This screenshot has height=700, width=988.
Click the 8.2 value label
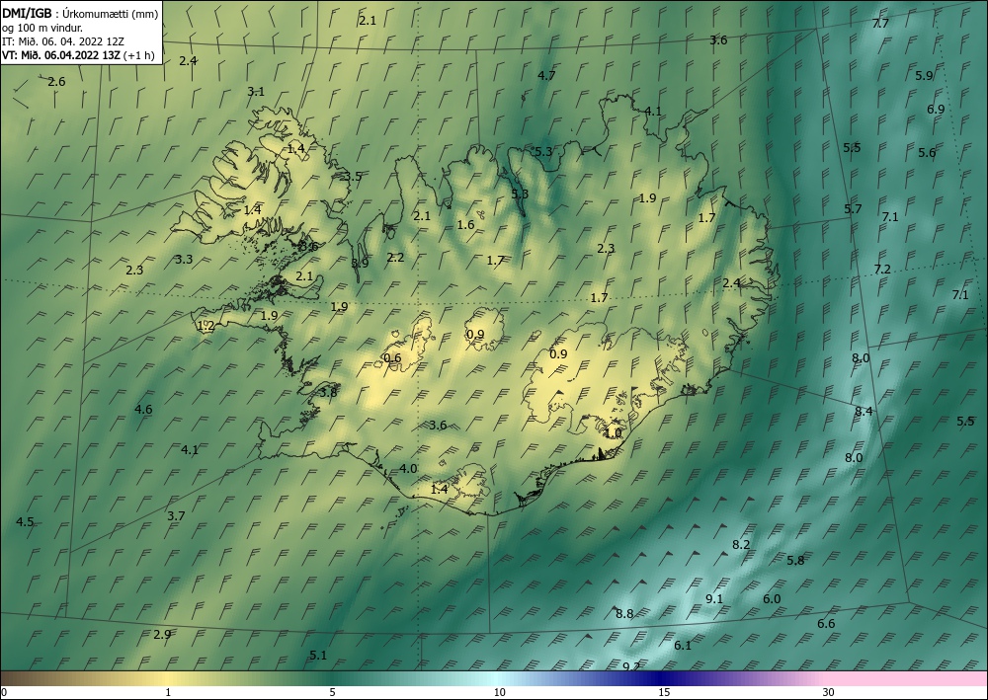click(x=741, y=545)
